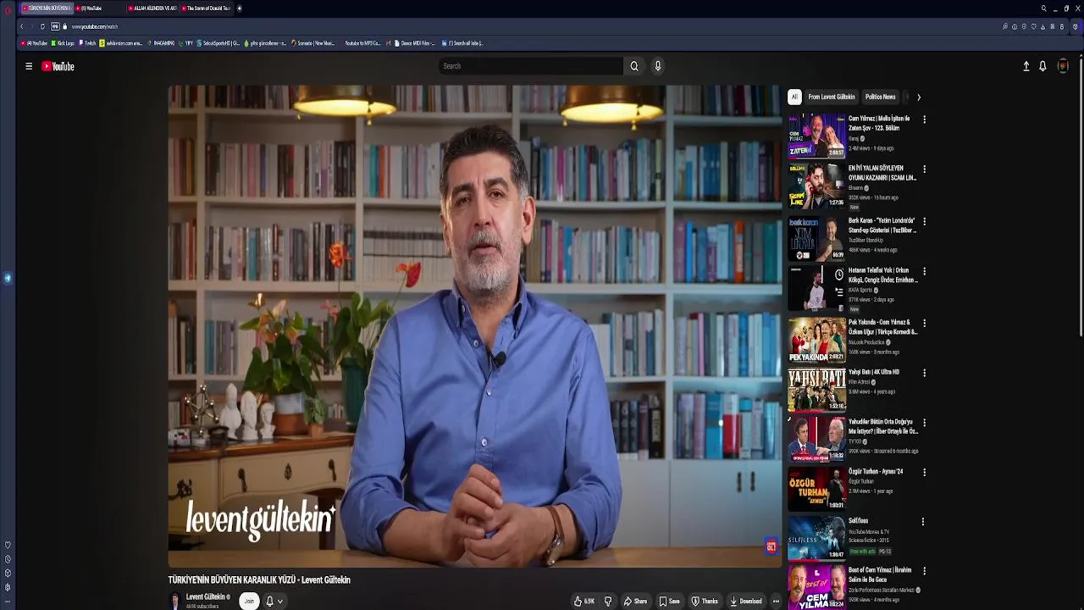Screen dimensions: 1084x610
Task: Reload the current page
Action: (42, 26)
